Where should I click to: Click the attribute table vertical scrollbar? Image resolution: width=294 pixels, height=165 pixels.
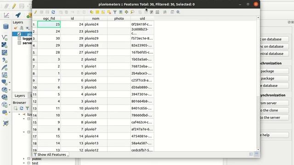tap(258, 84)
